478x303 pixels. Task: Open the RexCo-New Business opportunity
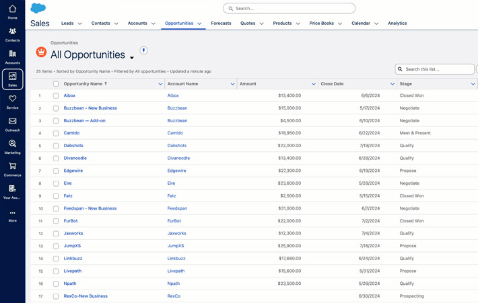(x=86, y=296)
